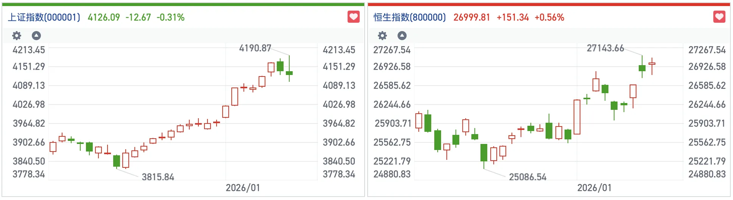Open settings gear on 上证指数 chart
The image size is (733, 200).
[x=17, y=36]
